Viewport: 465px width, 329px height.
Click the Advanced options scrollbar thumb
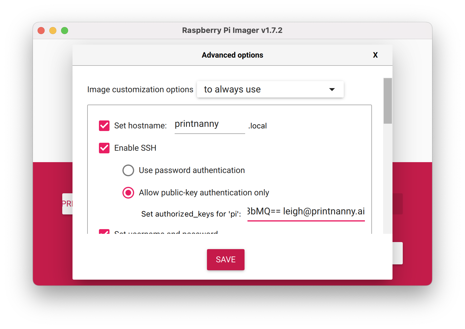(387, 101)
